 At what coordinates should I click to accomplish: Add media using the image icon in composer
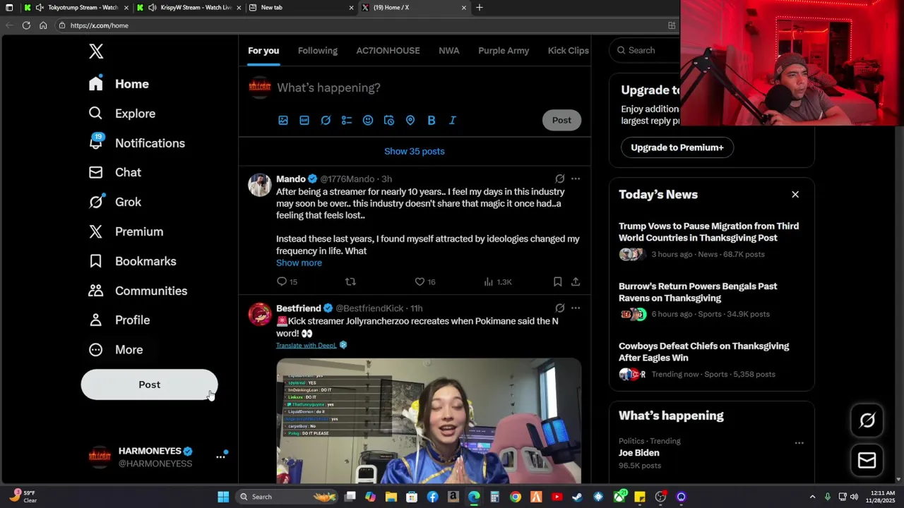(x=283, y=121)
